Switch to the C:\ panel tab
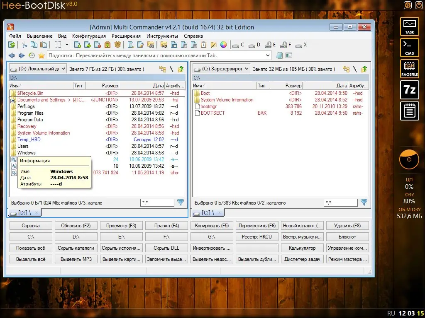425x318 pixels. point(207,212)
